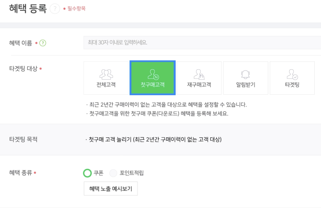Open help icon beside 혜택 등록 title

coord(55,9)
